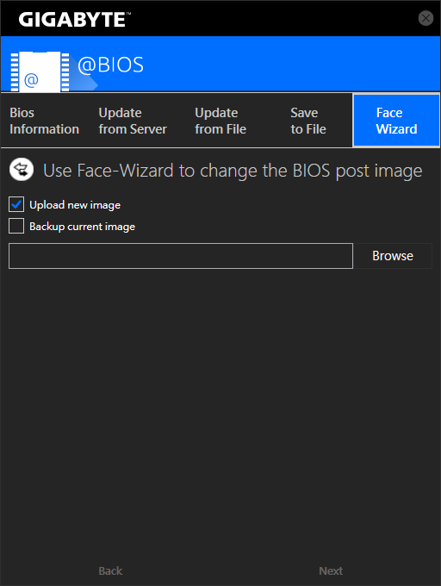This screenshot has height=586, width=441.
Task: Click the Upload new image label text
Action: click(x=75, y=205)
